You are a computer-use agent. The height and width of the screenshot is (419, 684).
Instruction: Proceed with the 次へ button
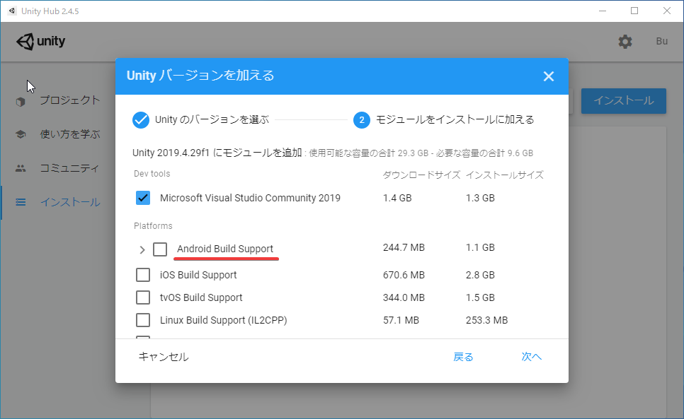tap(531, 357)
